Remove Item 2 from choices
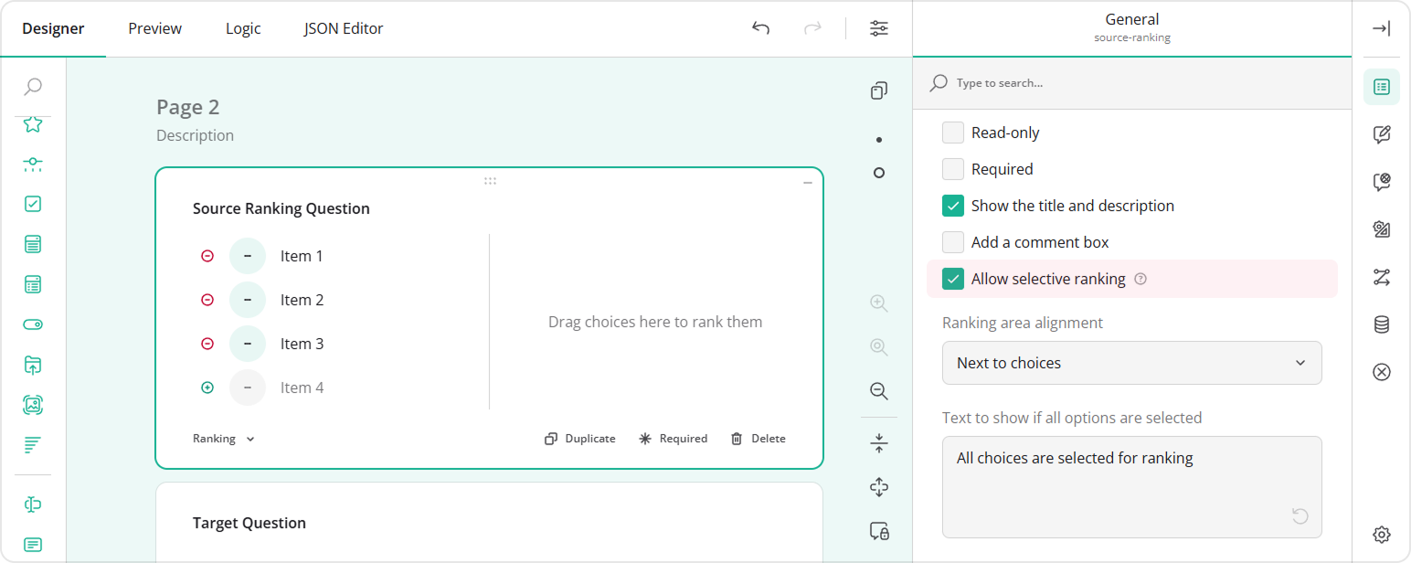This screenshot has height=563, width=1411. [x=207, y=300]
